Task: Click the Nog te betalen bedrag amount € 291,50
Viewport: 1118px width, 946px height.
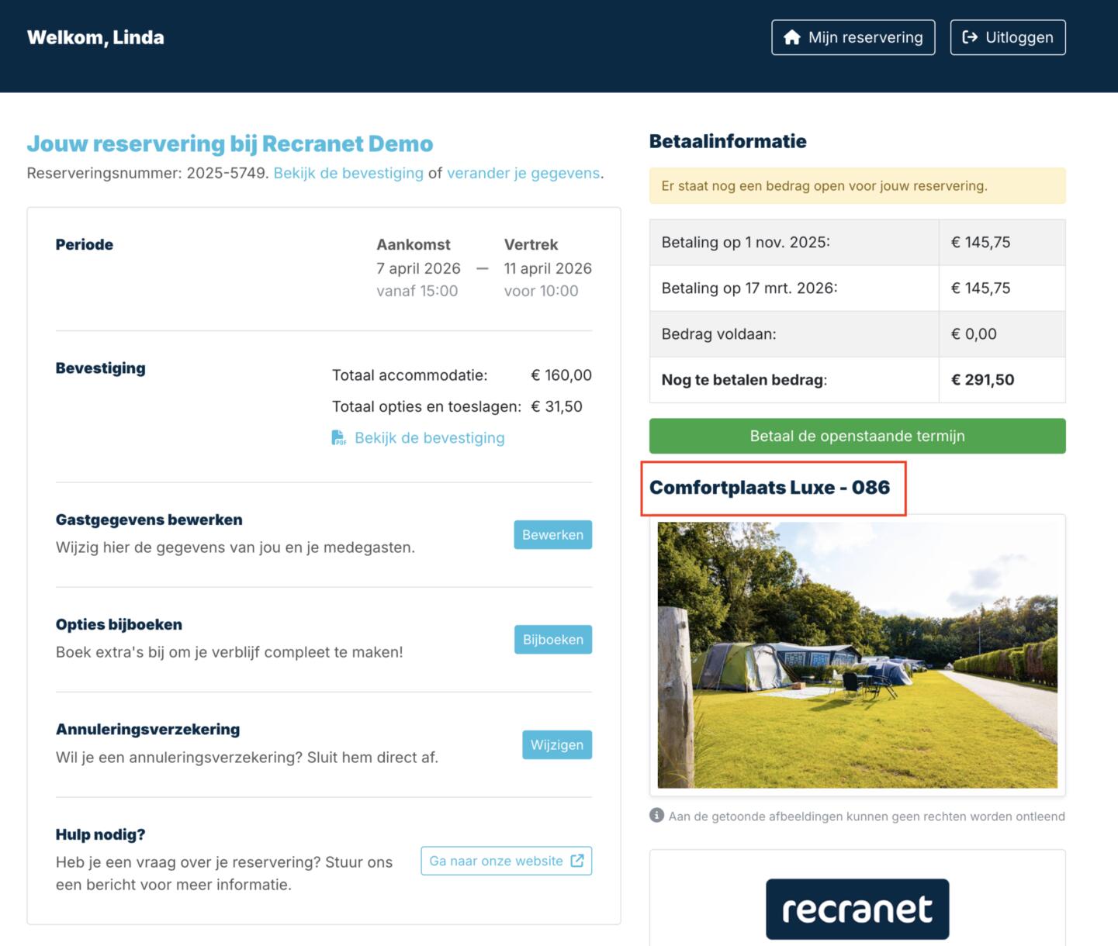Action: (x=982, y=380)
